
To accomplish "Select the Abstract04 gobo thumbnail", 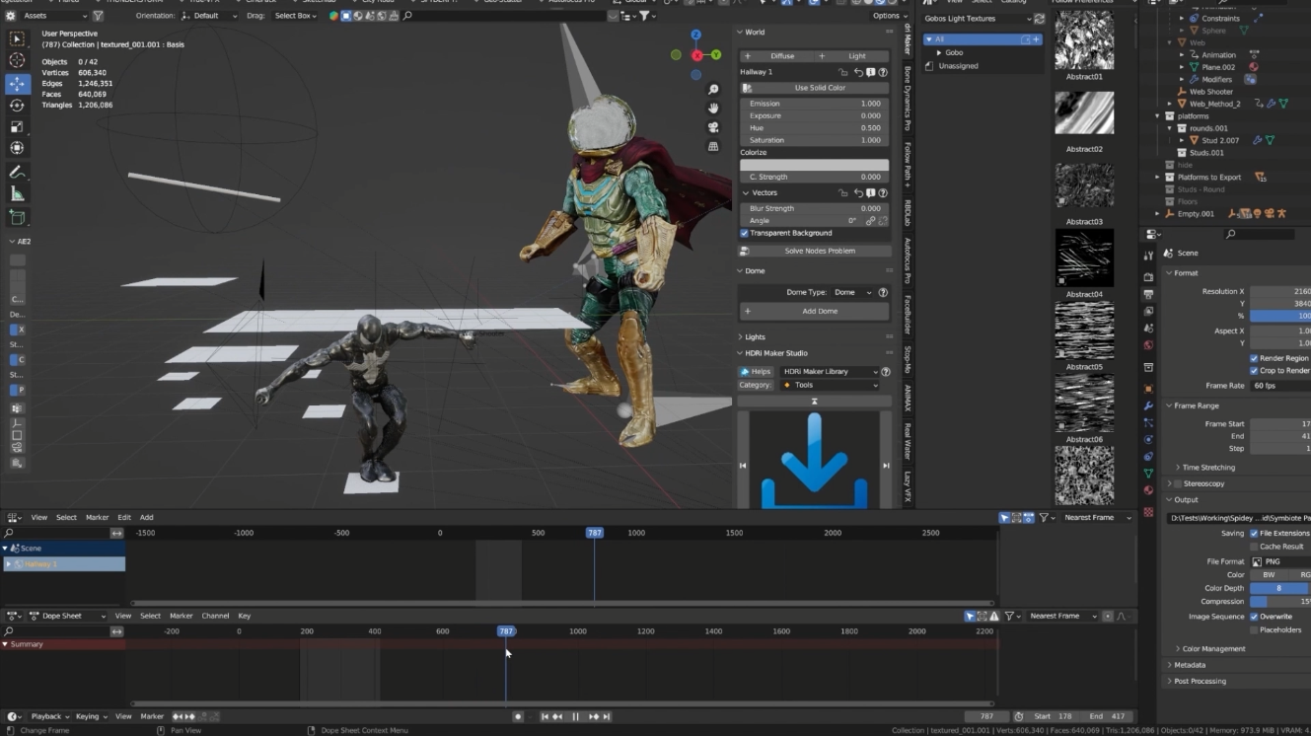I will click(1084, 258).
